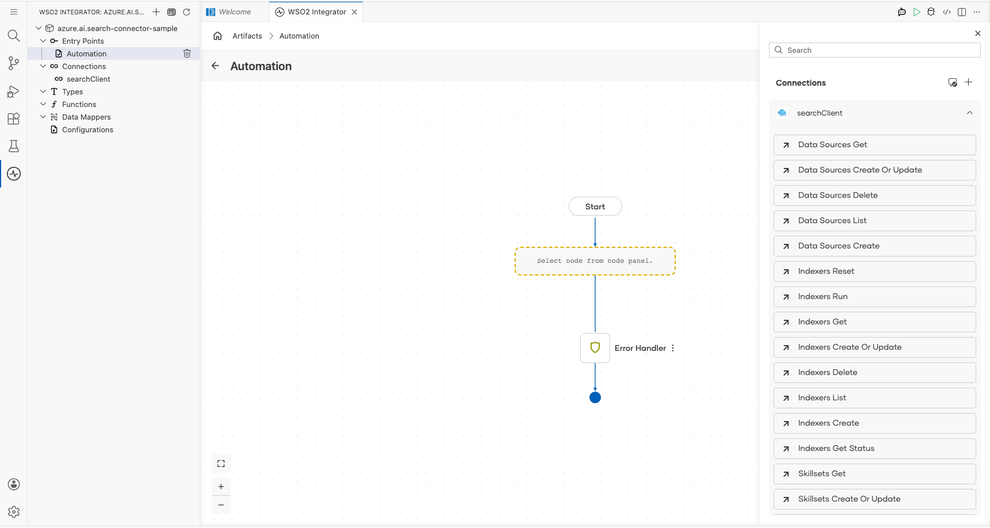Open Run and Debug view icon
Screen dimensions: 990x528
pyautogui.click(x=14, y=91)
